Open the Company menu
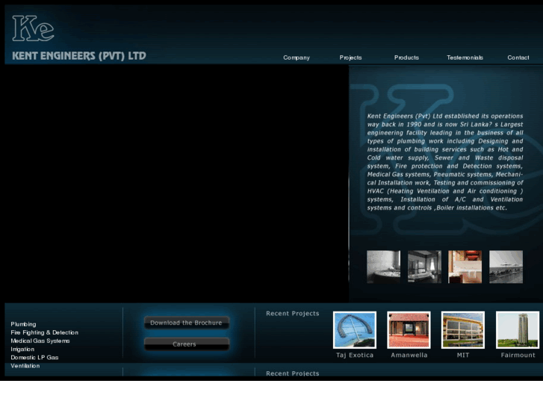The height and width of the screenshot is (407, 543). click(297, 58)
